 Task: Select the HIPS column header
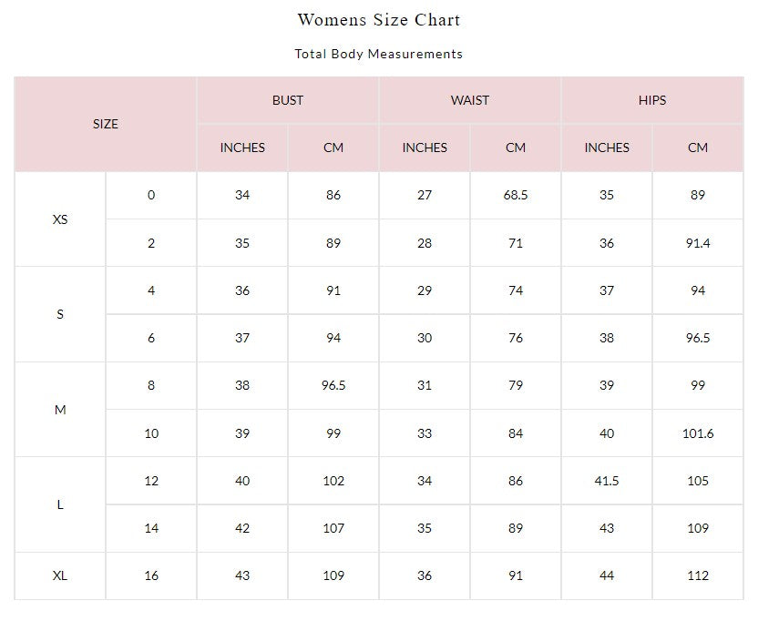click(652, 100)
